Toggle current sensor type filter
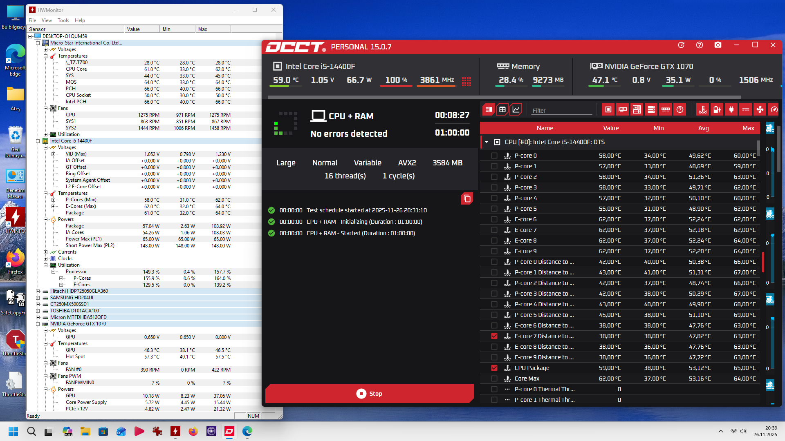Image resolution: width=785 pixels, height=441 pixels. (746, 109)
